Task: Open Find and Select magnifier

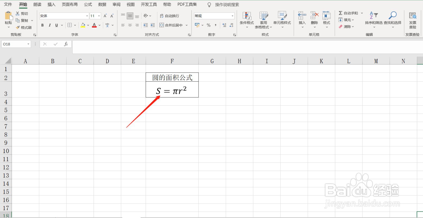Action: 393,15
